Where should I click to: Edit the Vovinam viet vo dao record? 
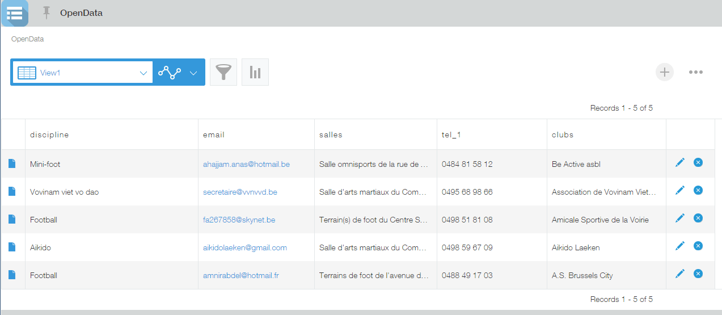pyautogui.click(x=680, y=190)
